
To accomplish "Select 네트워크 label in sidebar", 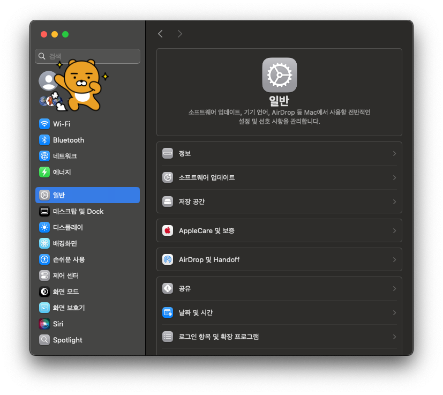I will (65, 156).
